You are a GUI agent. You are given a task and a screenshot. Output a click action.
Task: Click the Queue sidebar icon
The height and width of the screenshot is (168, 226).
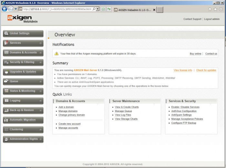(6, 81)
